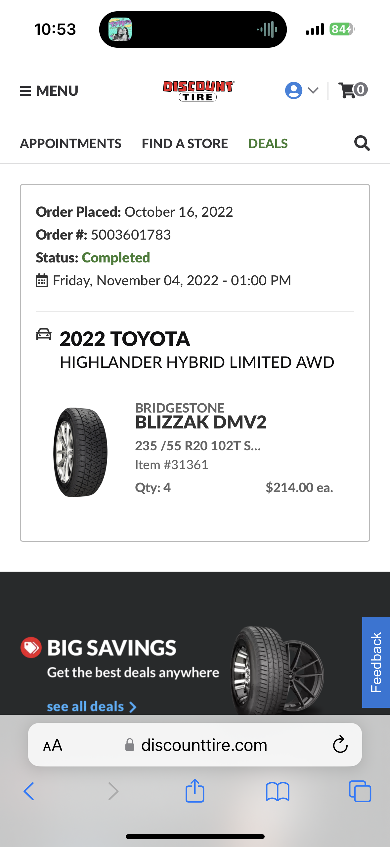Open the user account icon
The width and height of the screenshot is (390, 847).
[x=293, y=90]
